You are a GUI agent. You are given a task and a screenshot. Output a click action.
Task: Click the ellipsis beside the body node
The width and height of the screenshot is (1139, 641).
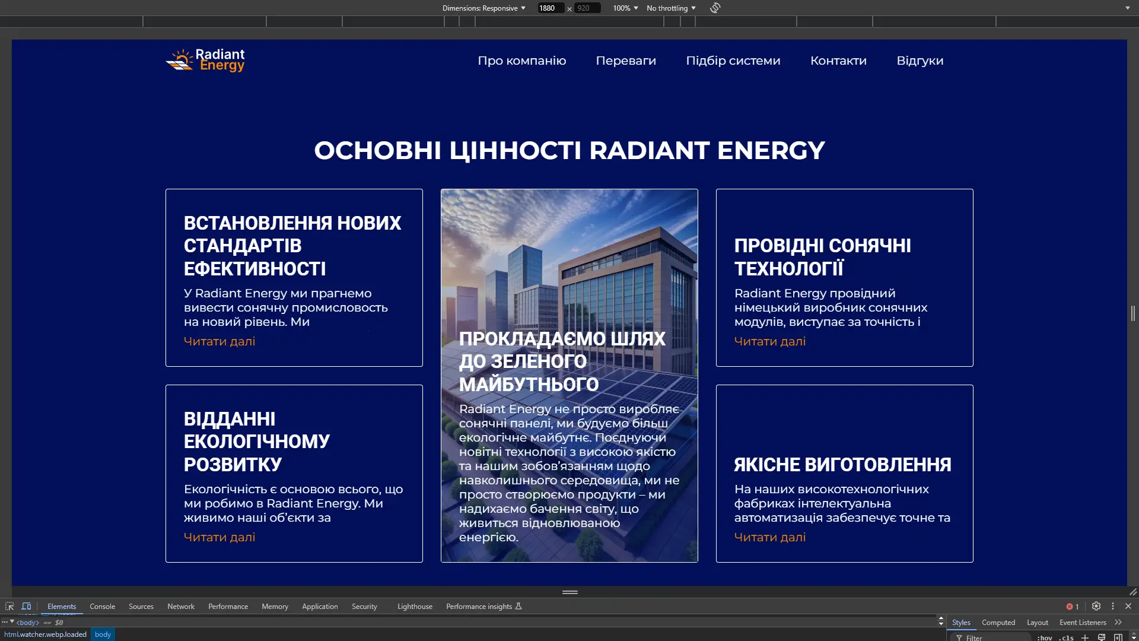pyautogui.click(x=4, y=622)
